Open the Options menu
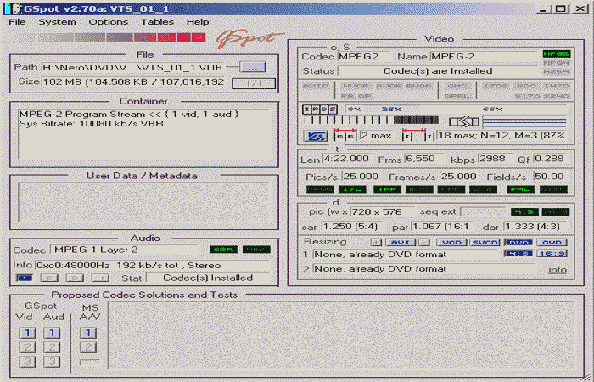 click(108, 22)
